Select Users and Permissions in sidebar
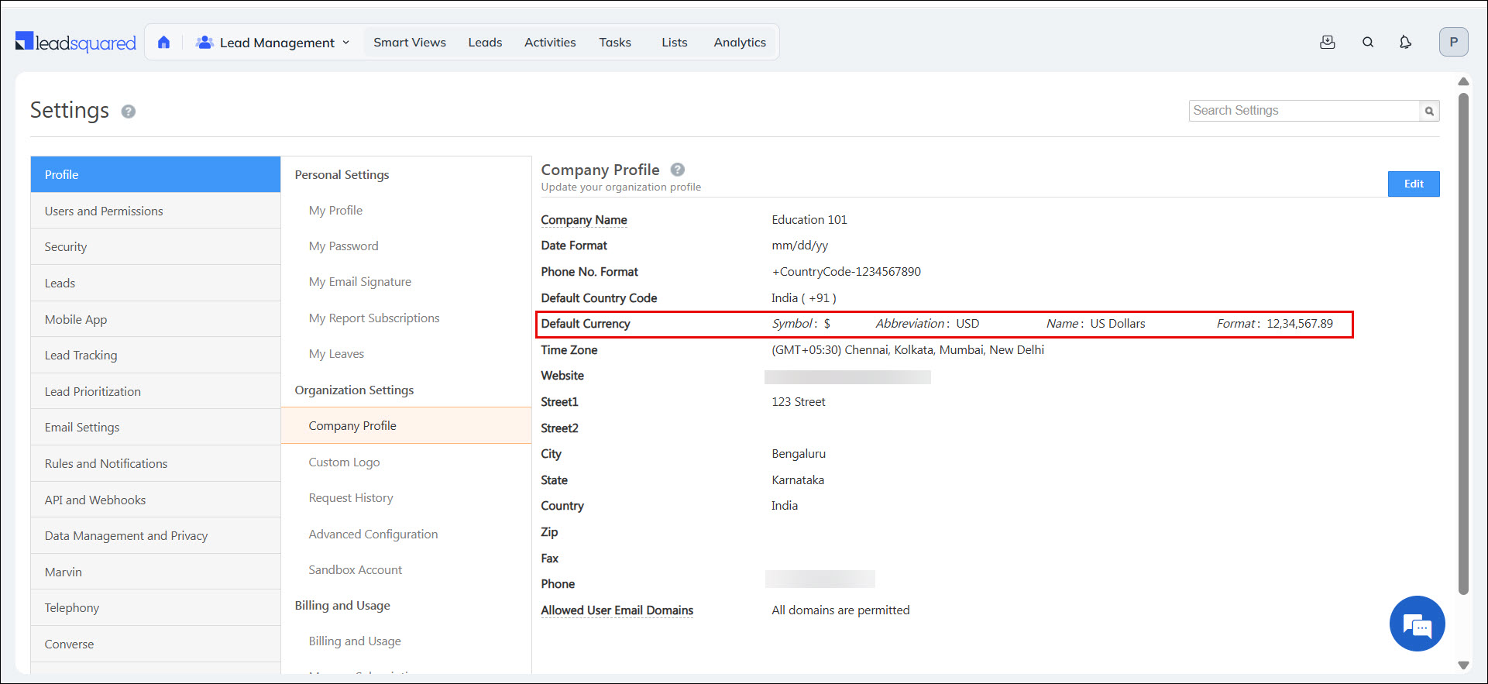 [x=104, y=211]
